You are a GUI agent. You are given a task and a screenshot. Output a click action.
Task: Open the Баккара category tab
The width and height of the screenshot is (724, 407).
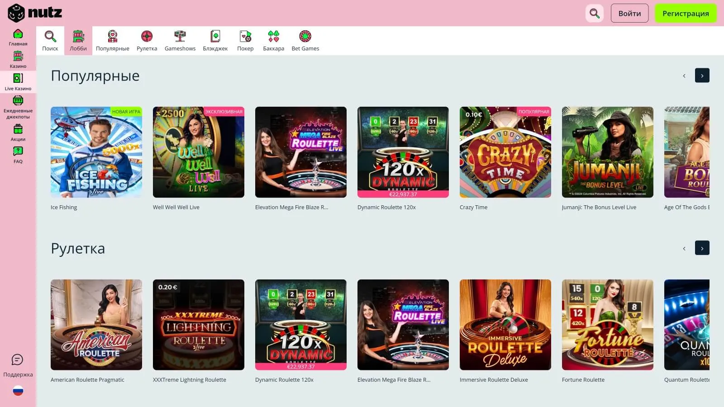click(x=274, y=41)
